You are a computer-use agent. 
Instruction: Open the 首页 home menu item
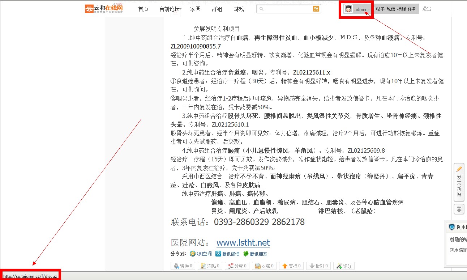(143, 9)
